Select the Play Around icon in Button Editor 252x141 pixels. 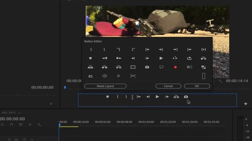[x=175, y=58]
